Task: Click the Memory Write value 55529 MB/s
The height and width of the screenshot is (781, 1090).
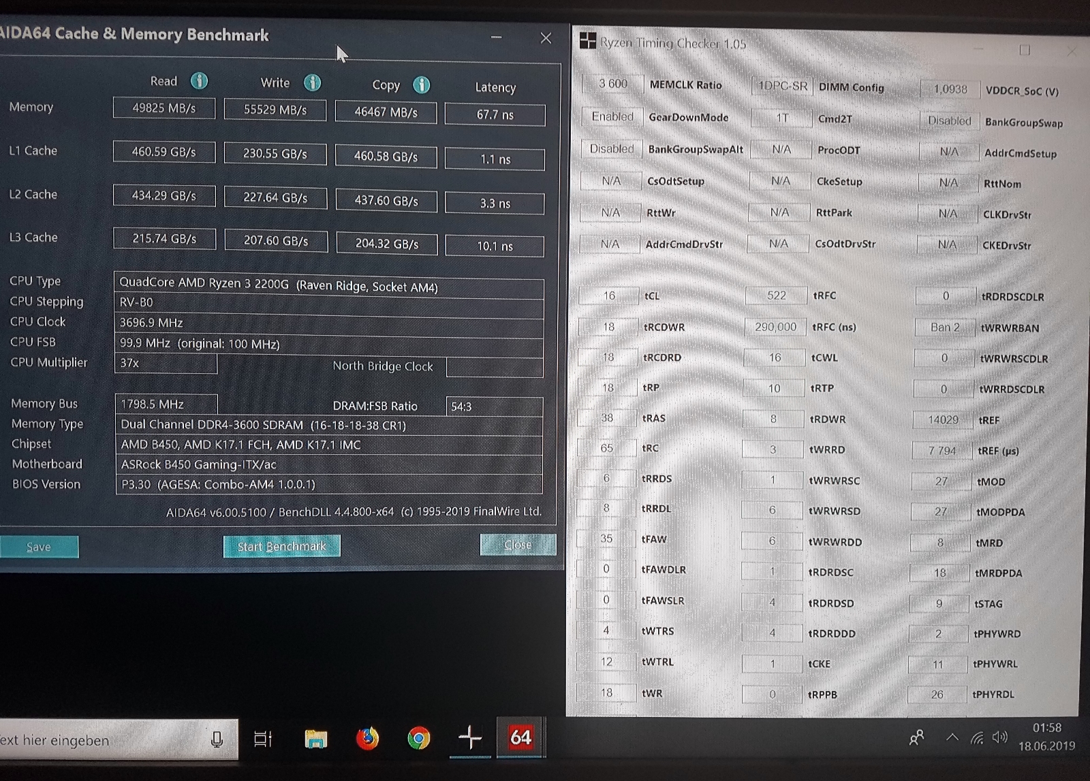Action: pyautogui.click(x=275, y=110)
